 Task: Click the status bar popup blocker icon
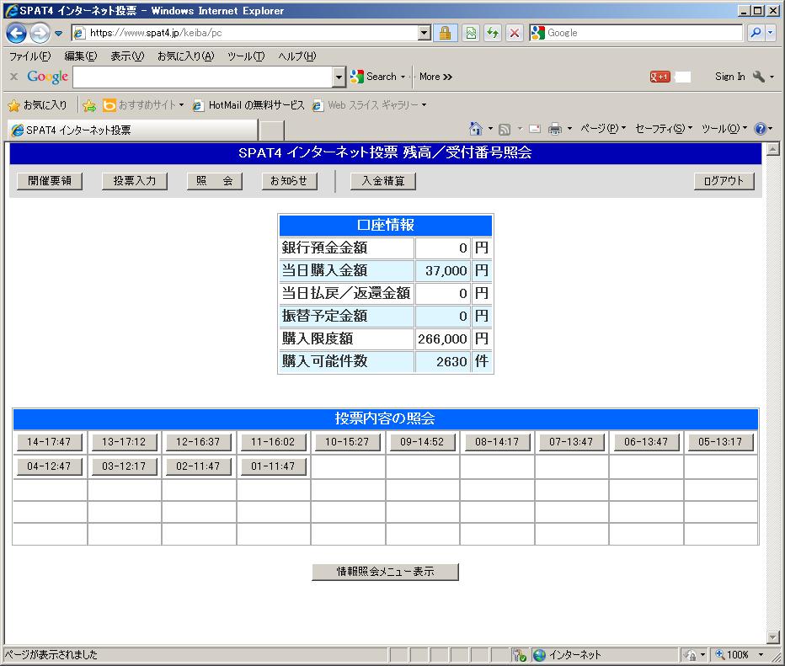pyautogui.click(x=519, y=655)
